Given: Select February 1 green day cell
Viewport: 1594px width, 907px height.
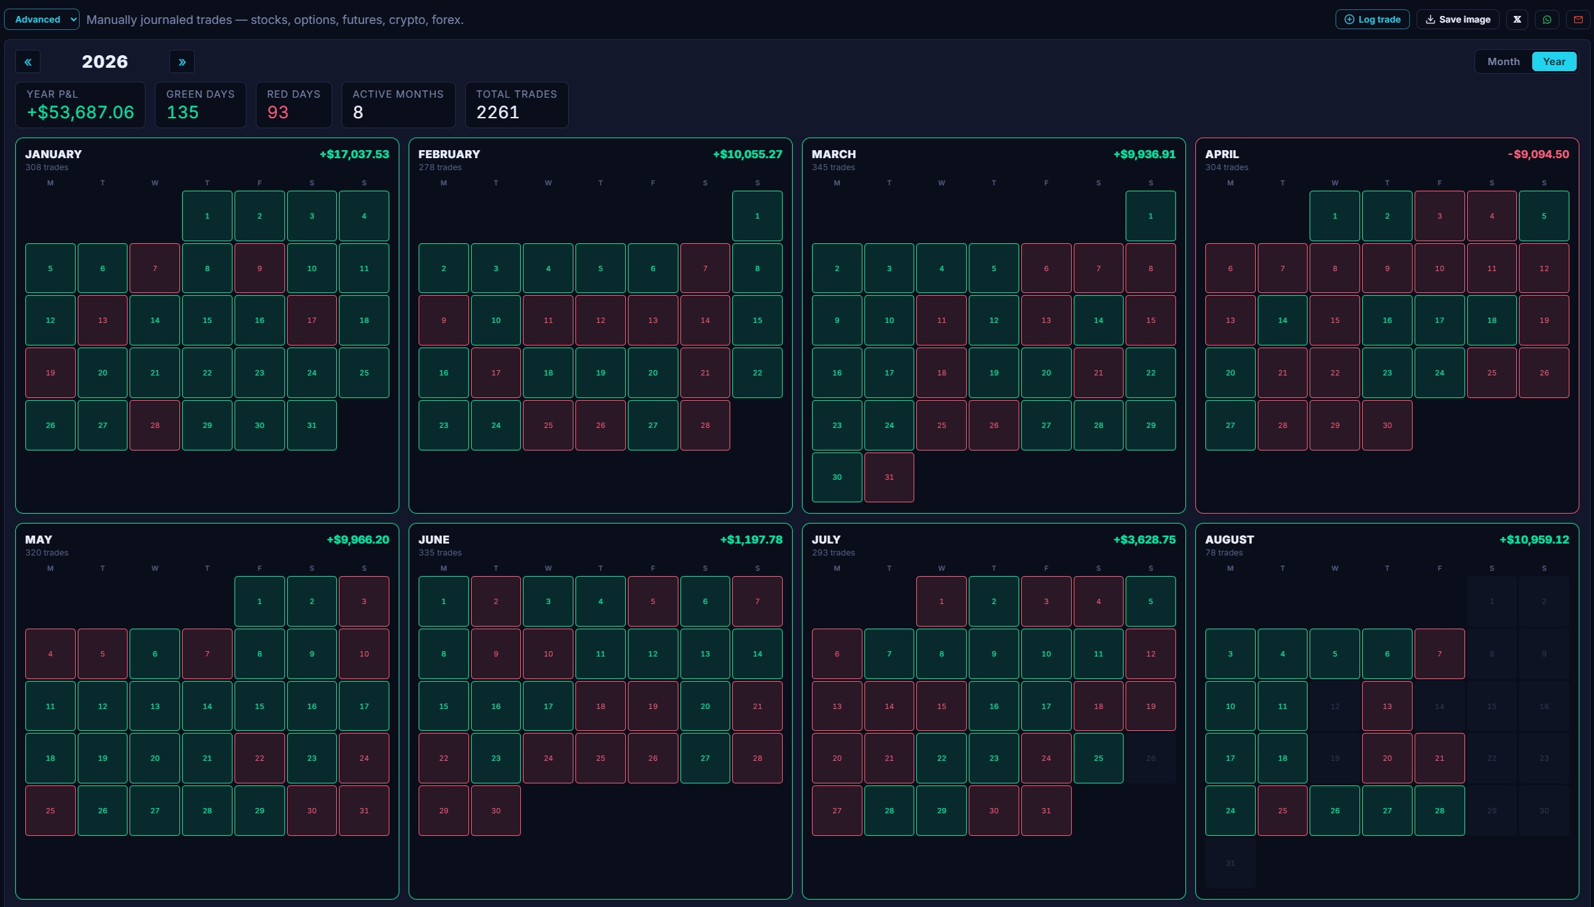Looking at the screenshot, I should [x=757, y=216].
